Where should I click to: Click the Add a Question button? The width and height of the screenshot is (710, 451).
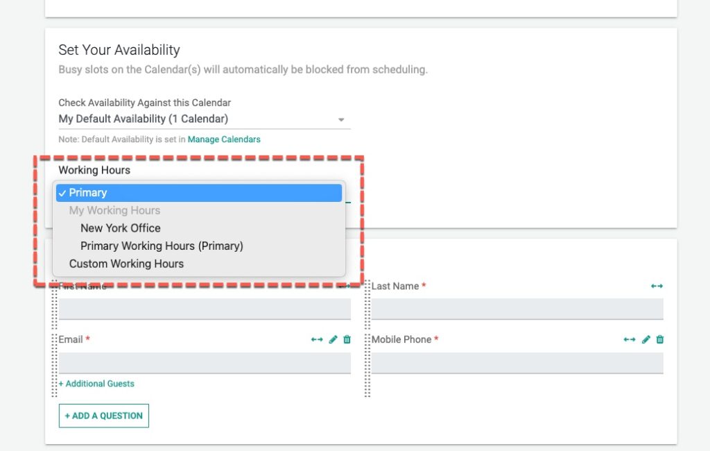coord(104,416)
